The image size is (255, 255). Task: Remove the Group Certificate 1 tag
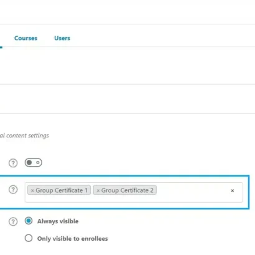32,190
